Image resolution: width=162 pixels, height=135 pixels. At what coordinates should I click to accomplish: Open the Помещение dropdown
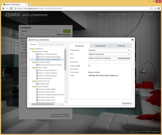pos(129,50)
